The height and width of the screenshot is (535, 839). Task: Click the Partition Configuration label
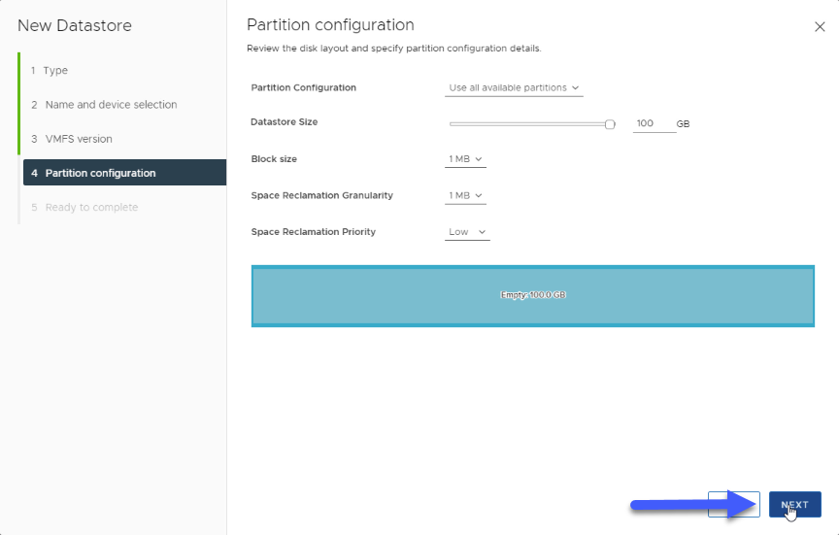click(x=303, y=87)
